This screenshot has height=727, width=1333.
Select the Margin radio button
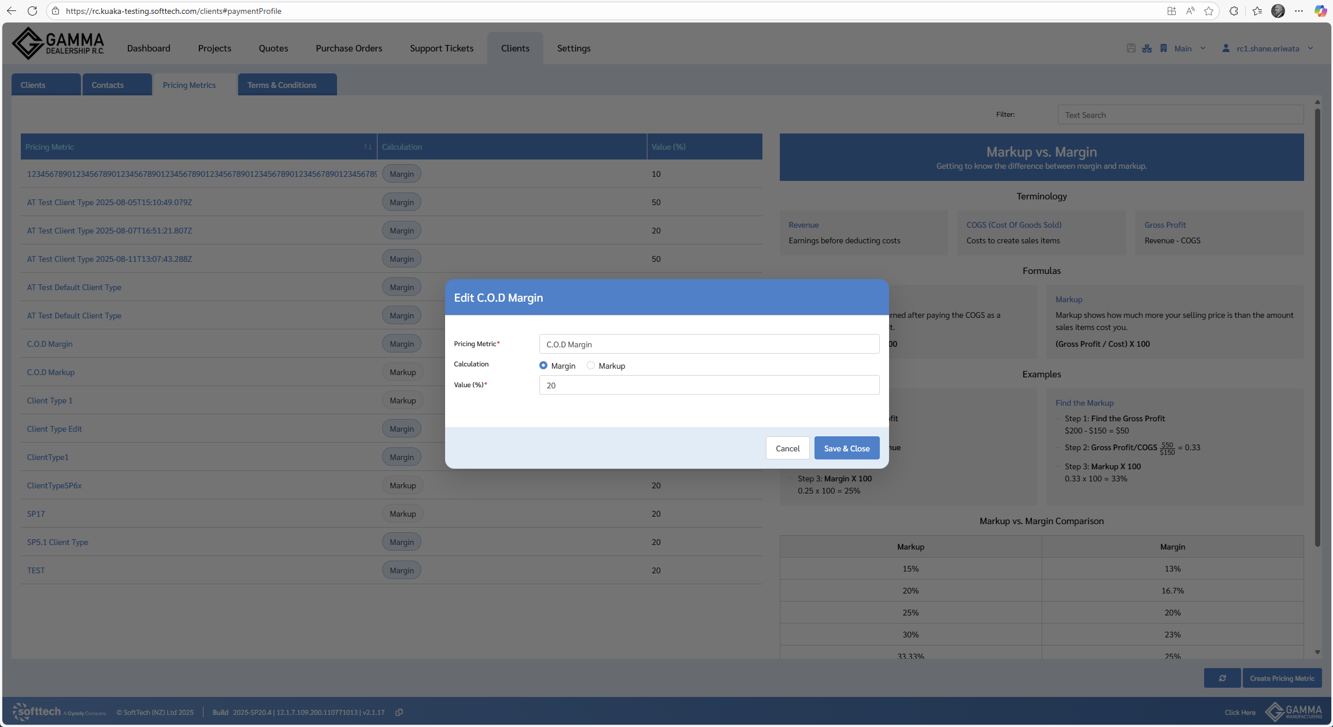point(543,365)
